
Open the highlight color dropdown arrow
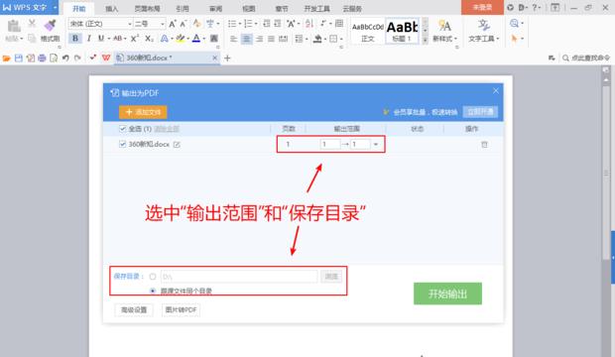(x=188, y=39)
